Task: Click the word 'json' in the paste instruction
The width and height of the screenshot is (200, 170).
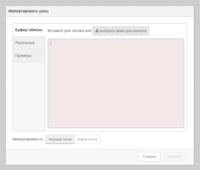Action: pyautogui.click(x=68, y=31)
